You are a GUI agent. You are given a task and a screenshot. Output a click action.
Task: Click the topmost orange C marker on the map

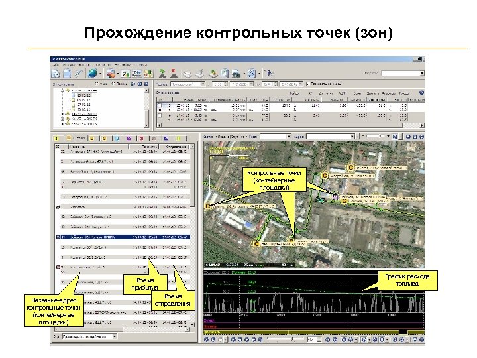point(350,168)
